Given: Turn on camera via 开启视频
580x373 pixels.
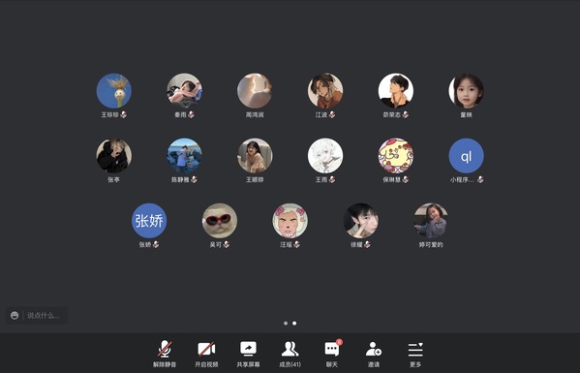Looking at the screenshot, I should 206,354.
